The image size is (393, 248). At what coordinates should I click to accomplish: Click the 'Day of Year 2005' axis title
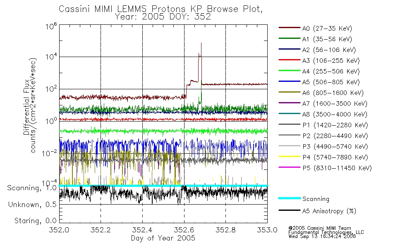click(163, 238)
